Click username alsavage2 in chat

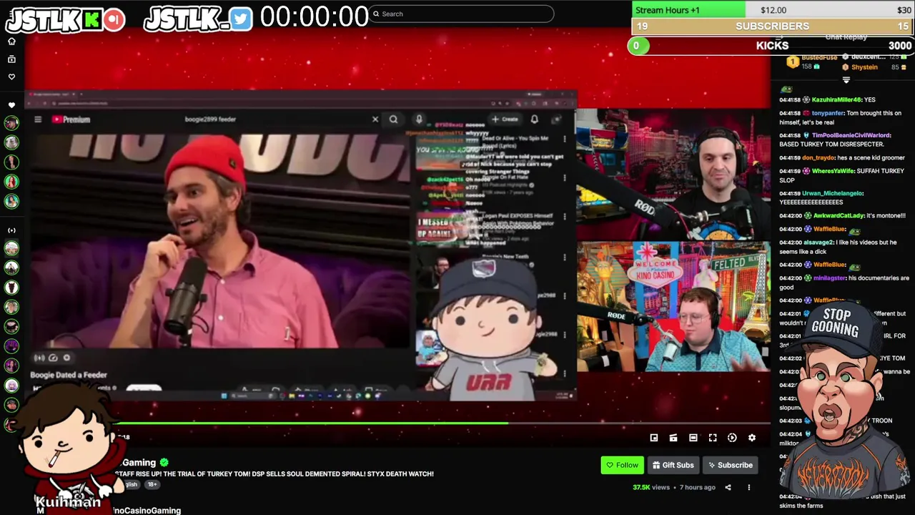(819, 242)
